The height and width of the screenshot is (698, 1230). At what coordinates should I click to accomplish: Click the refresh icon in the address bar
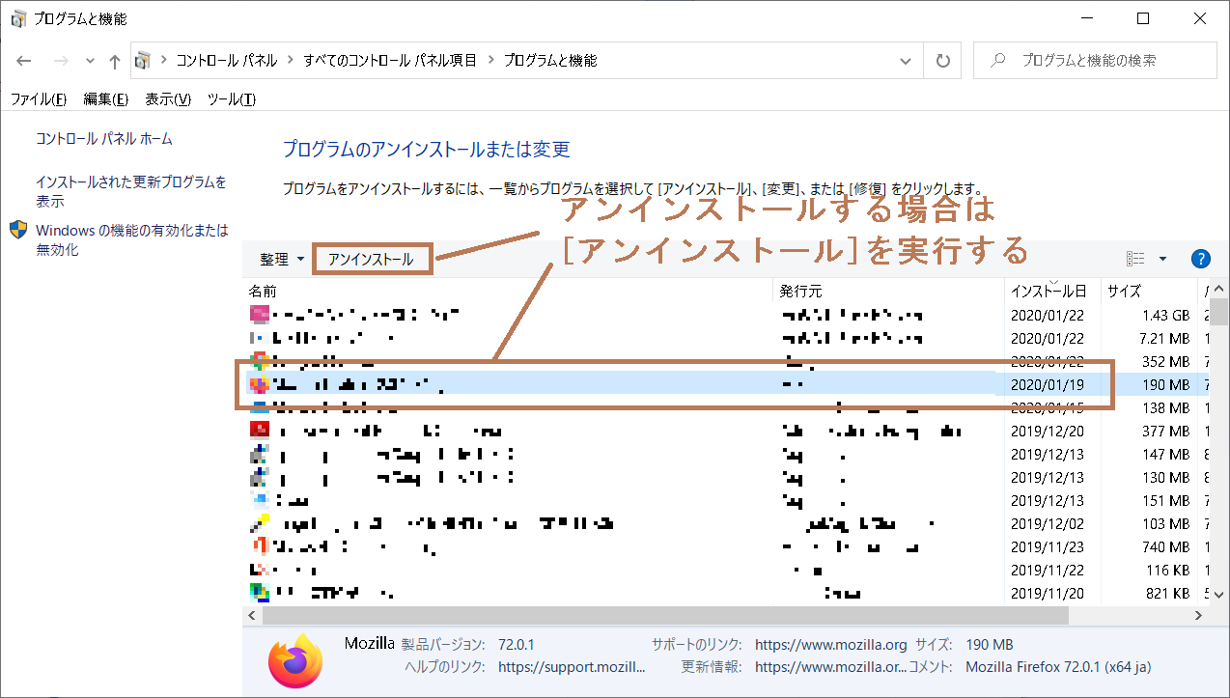941,60
